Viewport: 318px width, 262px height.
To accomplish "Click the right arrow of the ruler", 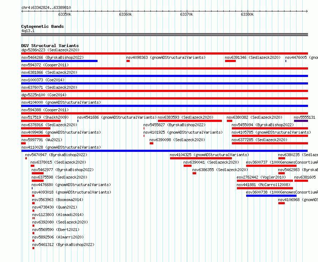I will click(307, 11).
